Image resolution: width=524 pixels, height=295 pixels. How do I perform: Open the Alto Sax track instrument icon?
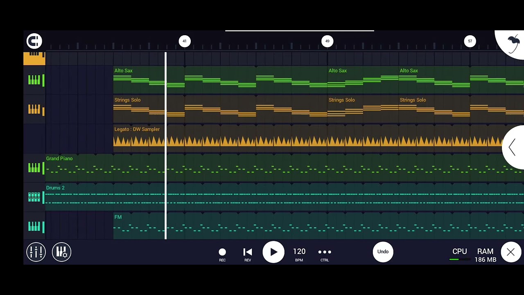(34, 80)
